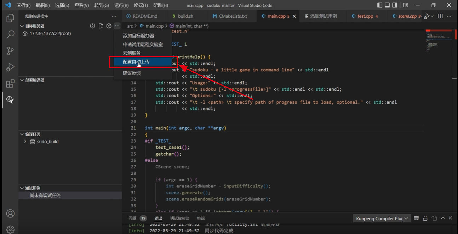The width and height of the screenshot is (458, 234).
Task: Open the 编辑(E) menu
Action: click(43, 5)
